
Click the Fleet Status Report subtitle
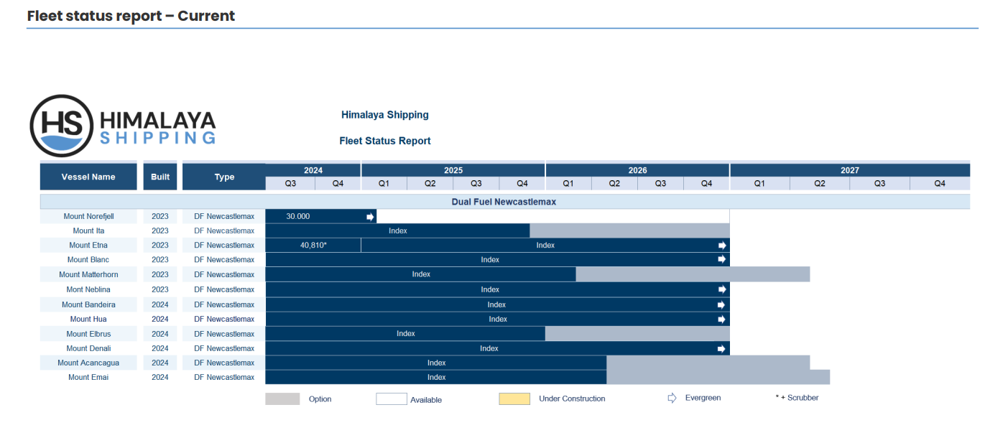click(x=385, y=141)
